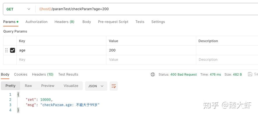Click the 482 B response size
Viewport: 258px width, 116px height.
coord(237,74)
